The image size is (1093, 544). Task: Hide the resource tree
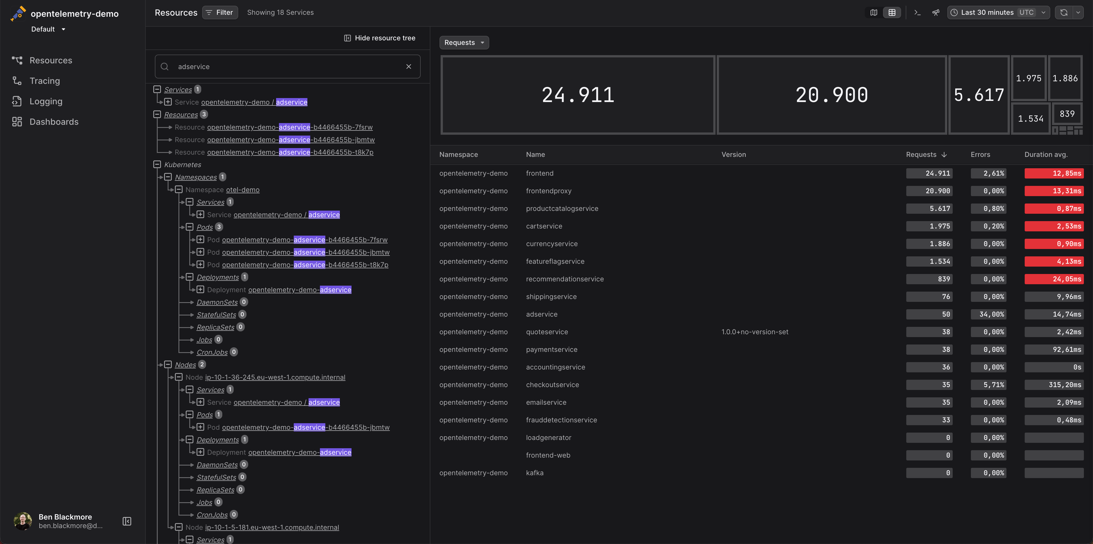(x=380, y=38)
